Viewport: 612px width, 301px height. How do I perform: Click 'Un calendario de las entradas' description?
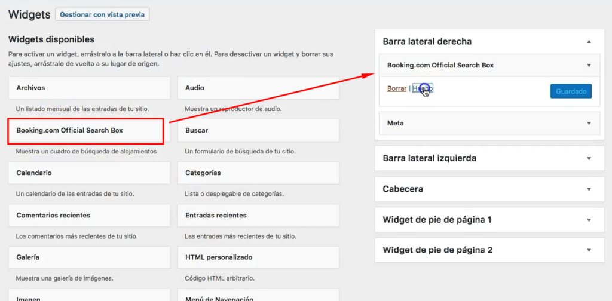(75, 193)
